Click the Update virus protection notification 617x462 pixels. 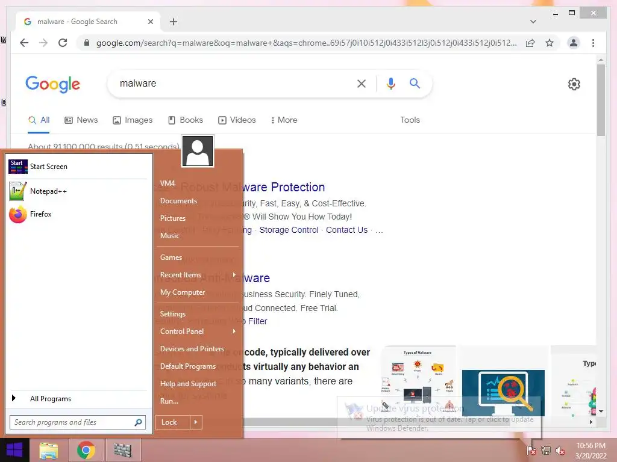439,417
